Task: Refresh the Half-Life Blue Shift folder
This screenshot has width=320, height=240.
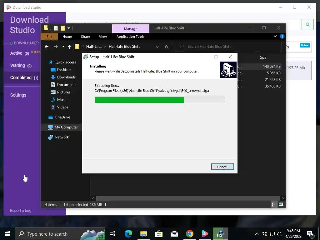Action: (166, 47)
